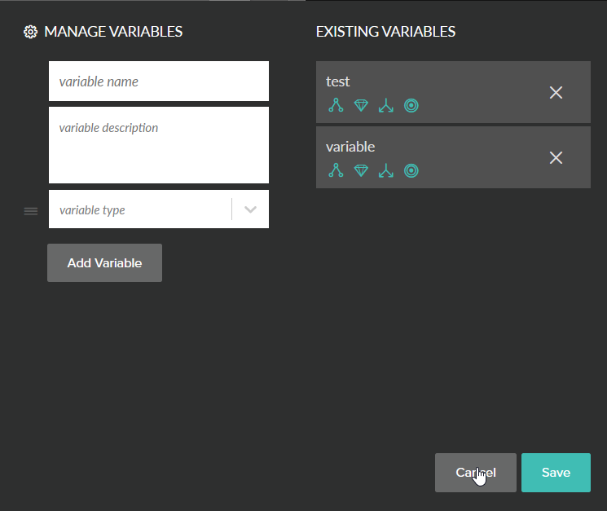This screenshot has height=511, width=607.
Task: Click the target circle icon under 'variable' entry
Action: point(411,170)
